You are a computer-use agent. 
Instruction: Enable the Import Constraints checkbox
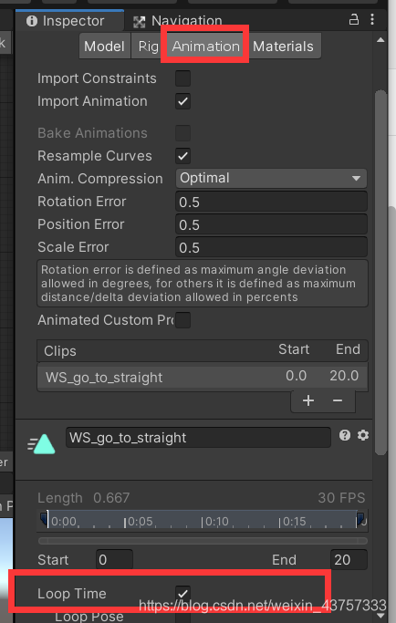[182, 78]
